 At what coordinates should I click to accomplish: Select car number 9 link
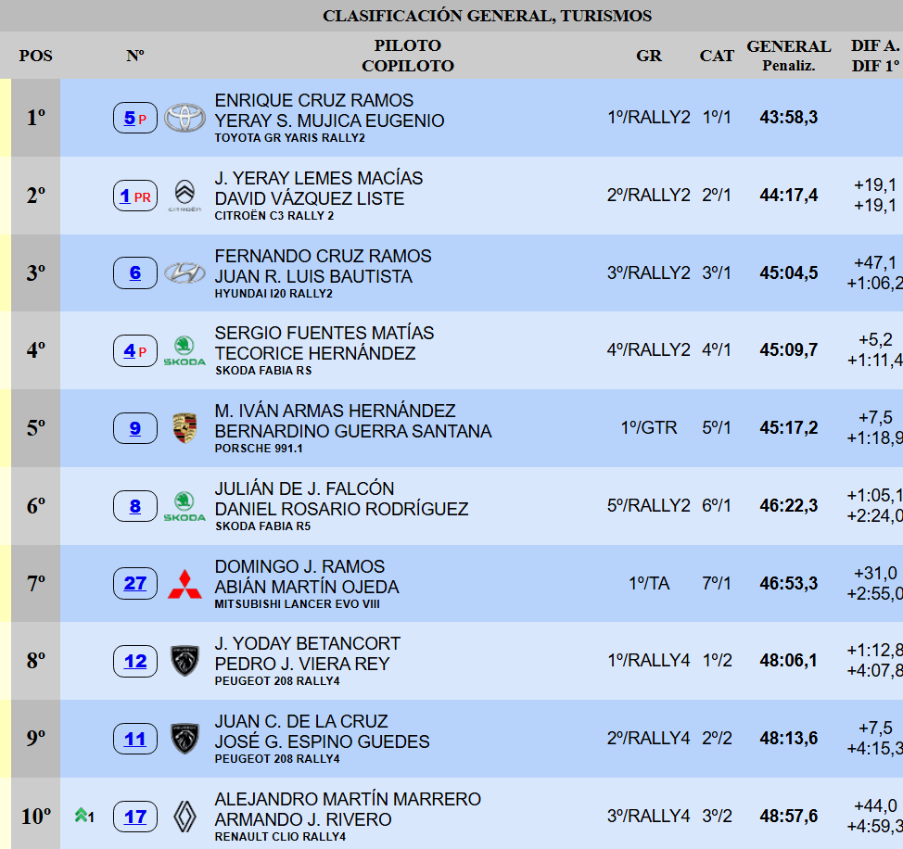[x=135, y=428]
